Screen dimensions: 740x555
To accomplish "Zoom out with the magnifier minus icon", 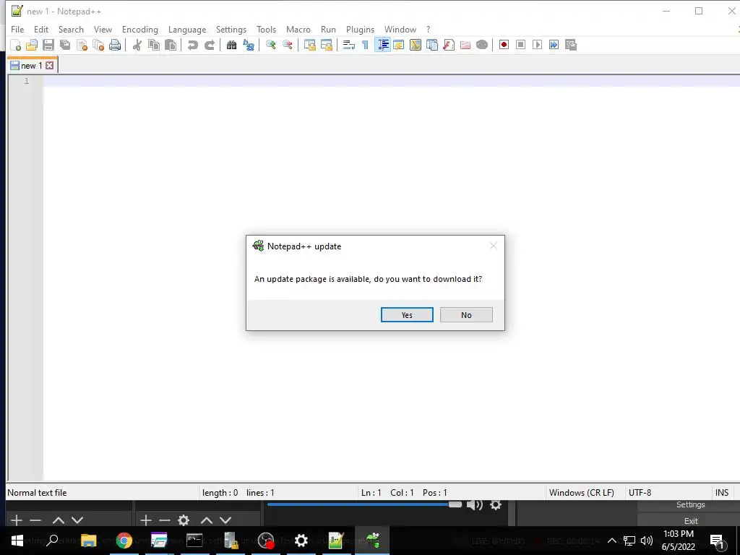I will 287,45.
